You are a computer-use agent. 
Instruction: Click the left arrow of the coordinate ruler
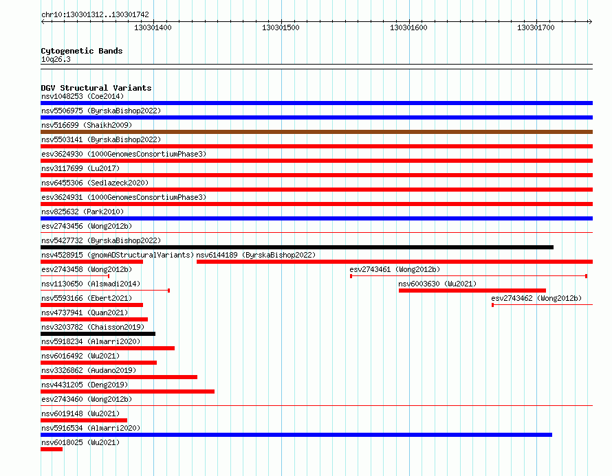click(43, 21)
